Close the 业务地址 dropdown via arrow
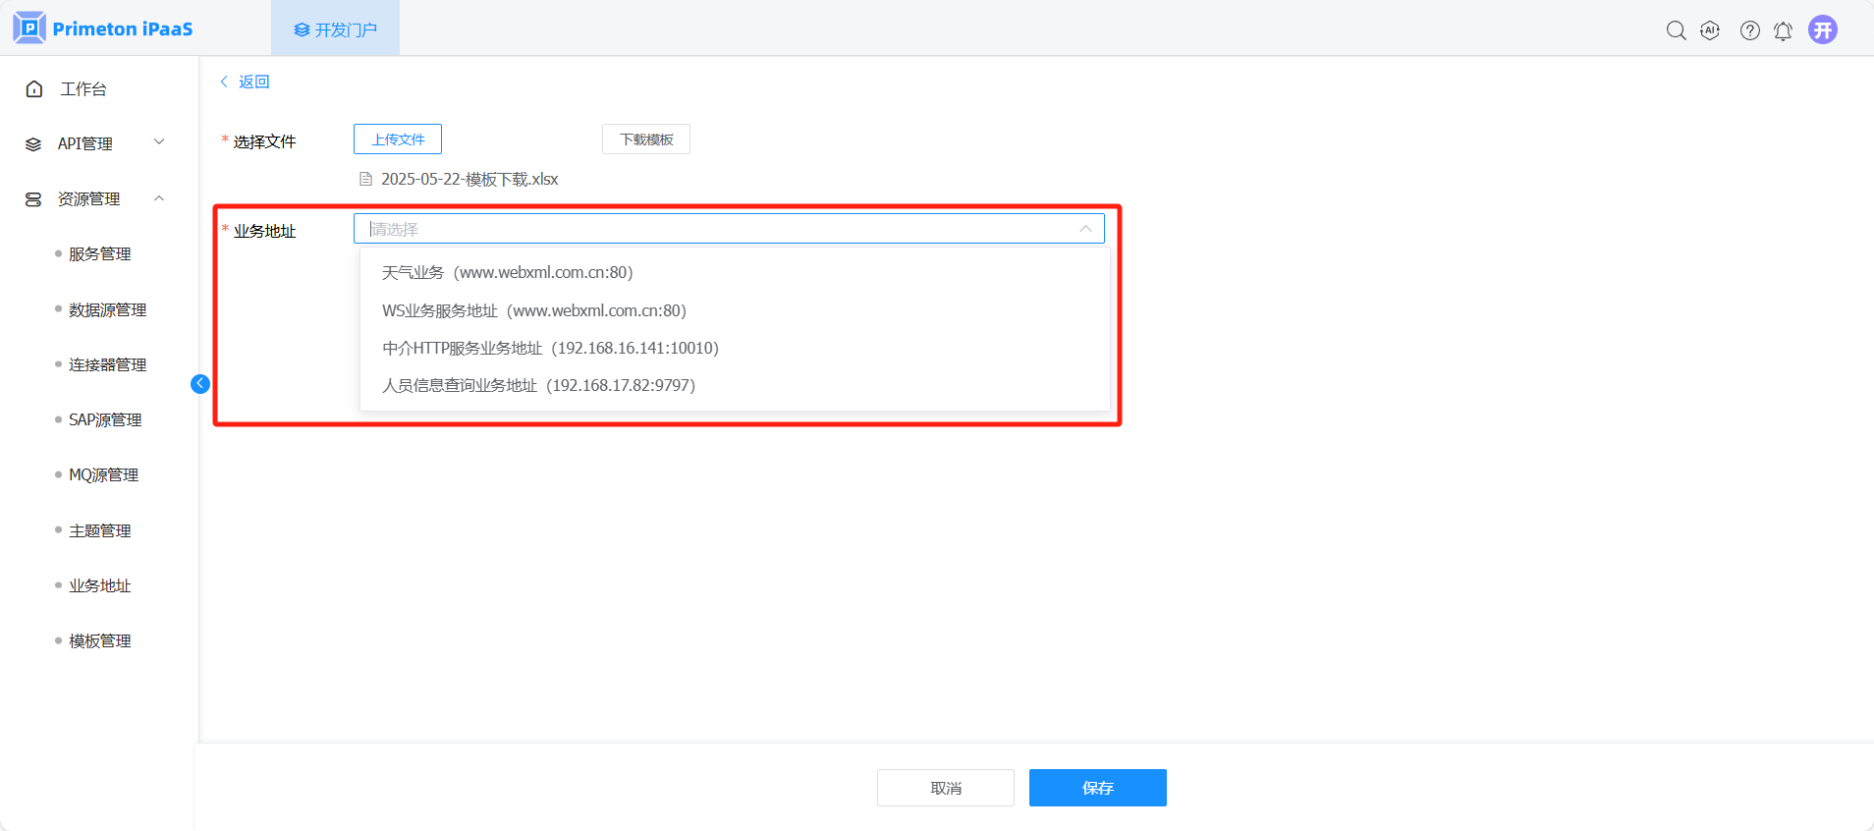 1084,229
